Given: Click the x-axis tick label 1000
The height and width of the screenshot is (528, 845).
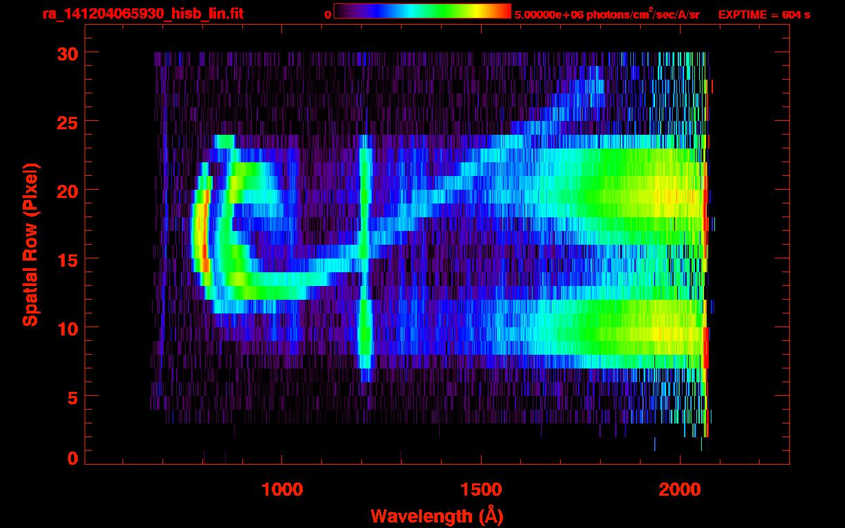Looking at the screenshot, I should tap(282, 489).
